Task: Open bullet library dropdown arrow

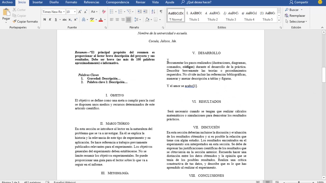Action: [x=116, y=12]
